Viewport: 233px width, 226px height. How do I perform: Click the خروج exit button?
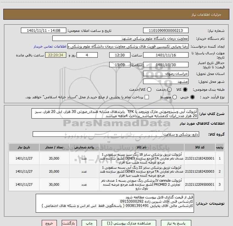pos(49,223)
